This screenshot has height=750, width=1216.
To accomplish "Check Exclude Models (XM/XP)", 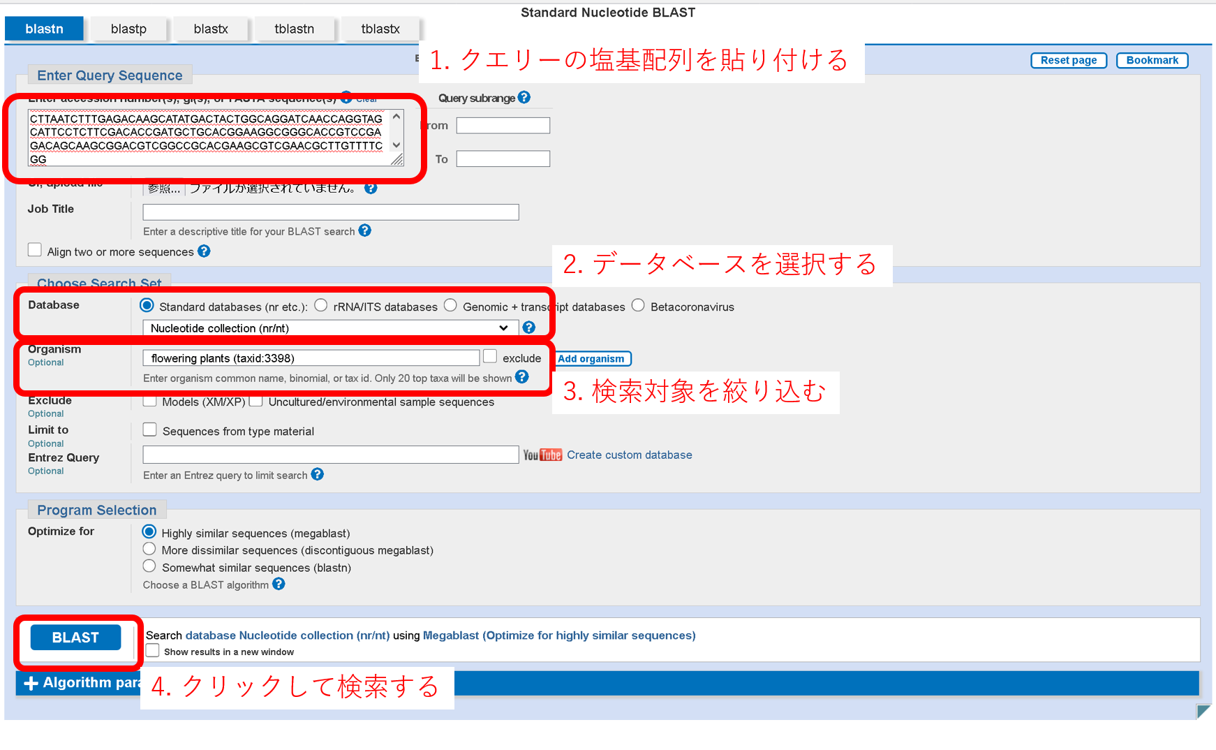I will tap(149, 402).
